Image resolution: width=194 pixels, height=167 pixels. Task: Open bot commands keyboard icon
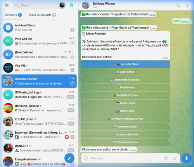click(x=166, y=158)
